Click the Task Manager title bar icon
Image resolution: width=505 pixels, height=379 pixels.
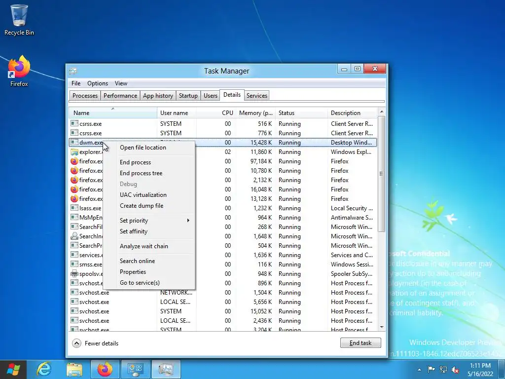[x=73, y=71]
